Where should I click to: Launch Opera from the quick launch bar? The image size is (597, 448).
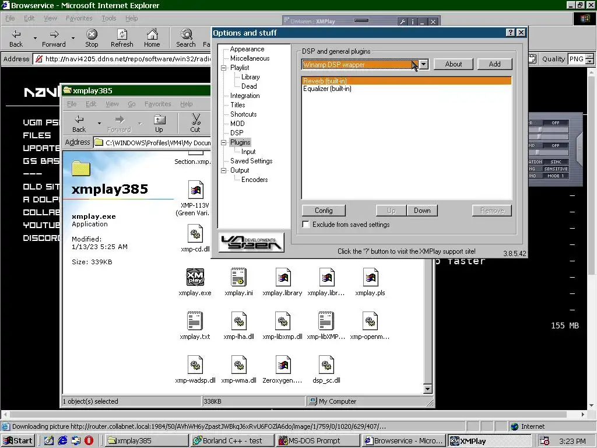pos(89,440)
